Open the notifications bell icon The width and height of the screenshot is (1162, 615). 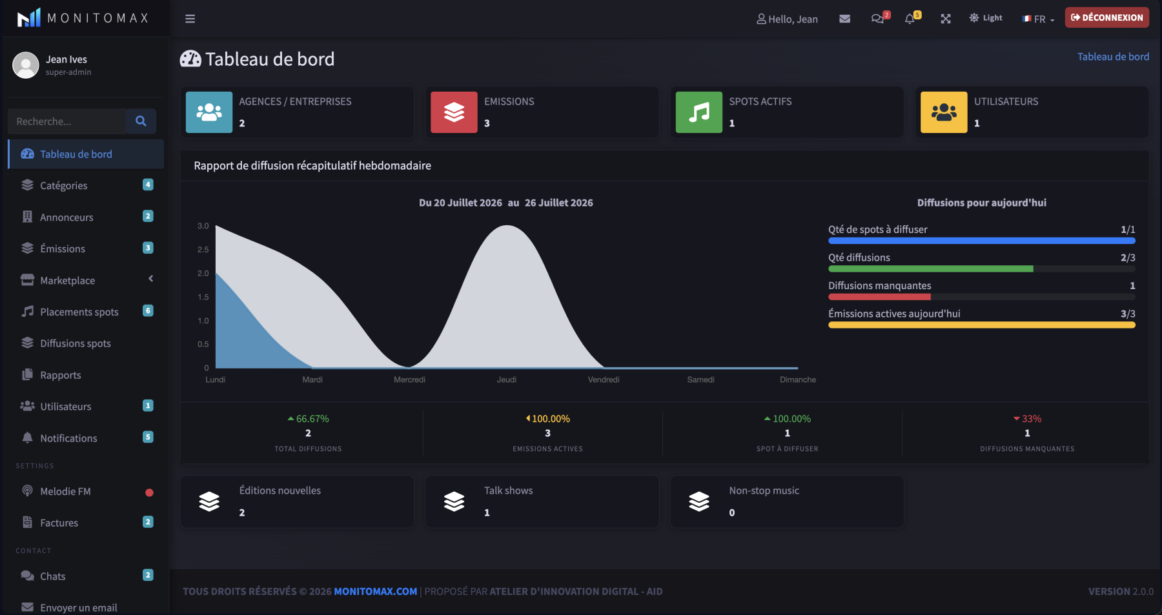coord(910,19)
